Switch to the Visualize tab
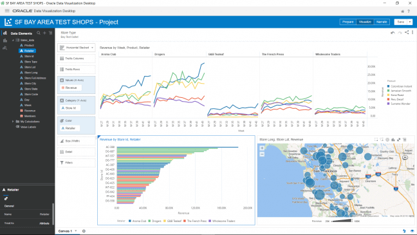The height and width of the screenshot is (235, 417). [365, 22]
